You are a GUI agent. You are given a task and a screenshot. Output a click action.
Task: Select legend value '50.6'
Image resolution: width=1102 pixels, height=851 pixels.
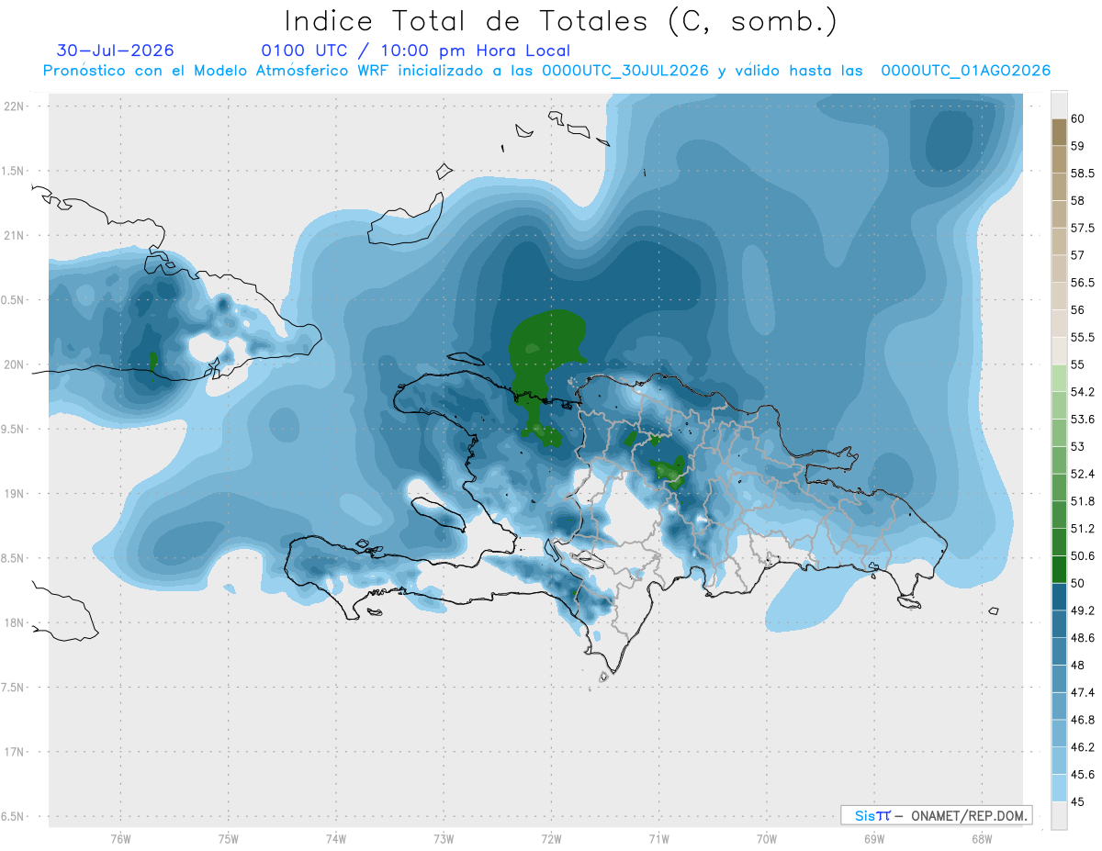[1083, 556]
